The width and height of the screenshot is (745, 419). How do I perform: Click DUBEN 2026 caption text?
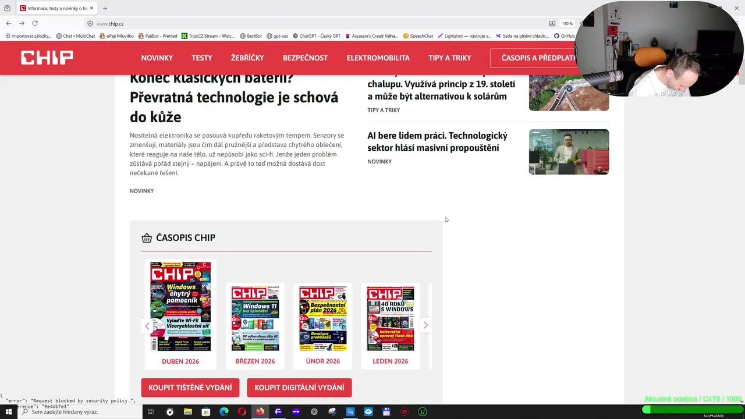[x=180, y=361]
